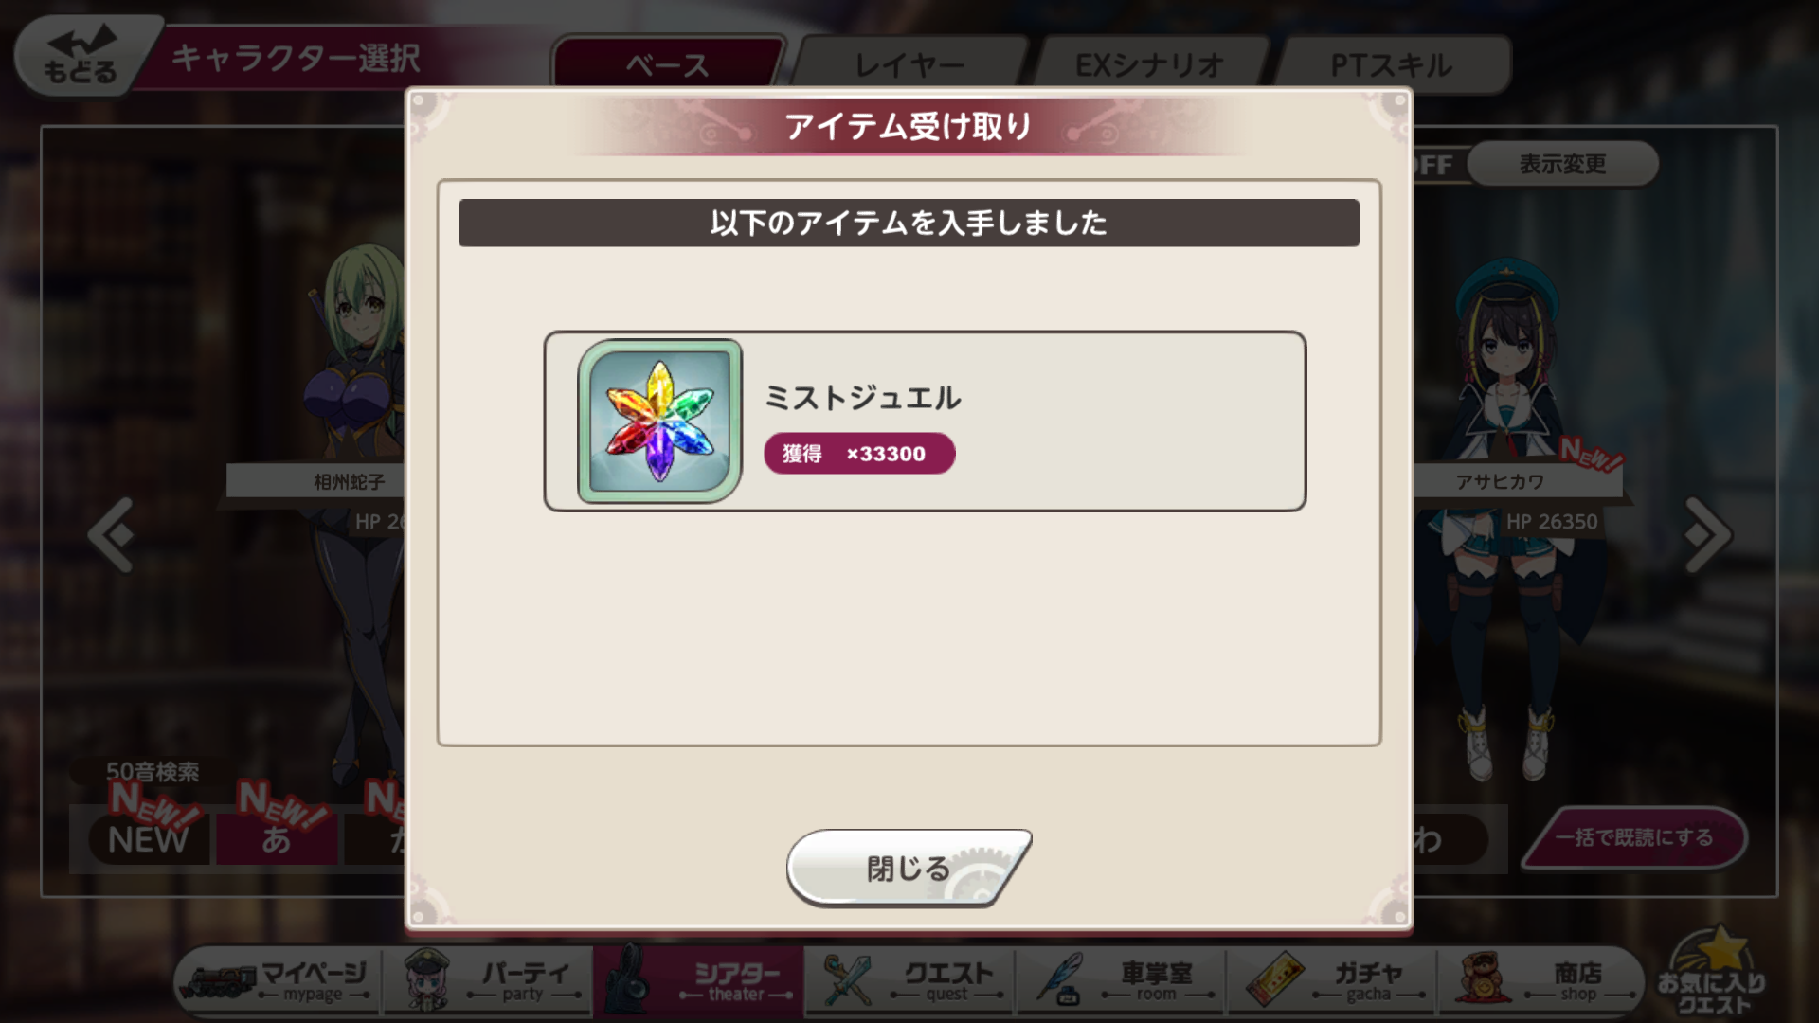Image resolution: width=1819 pixels, height=1023 pixels.
Task: Show next characters with right chevron
Action: click(x=1707, y=534)
